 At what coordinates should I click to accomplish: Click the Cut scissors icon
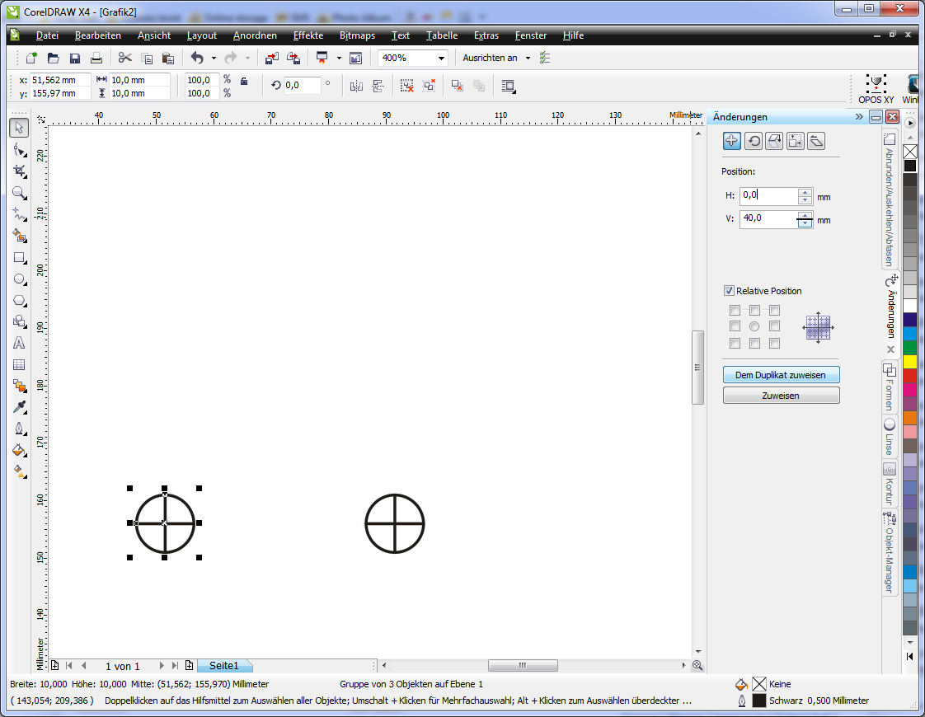124,58
